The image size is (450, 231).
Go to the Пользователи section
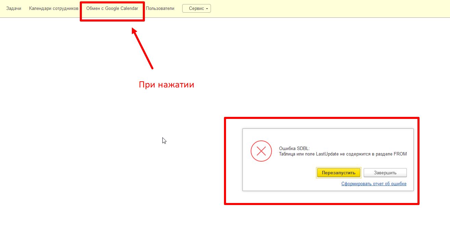click(160, 9)
